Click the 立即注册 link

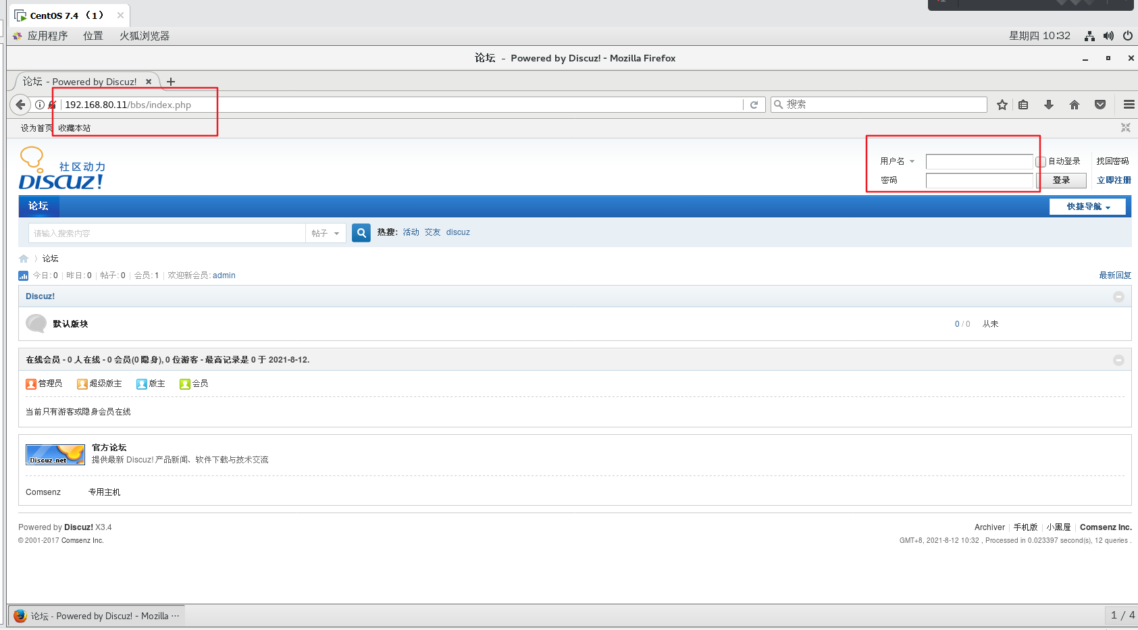pos(1114,180)
